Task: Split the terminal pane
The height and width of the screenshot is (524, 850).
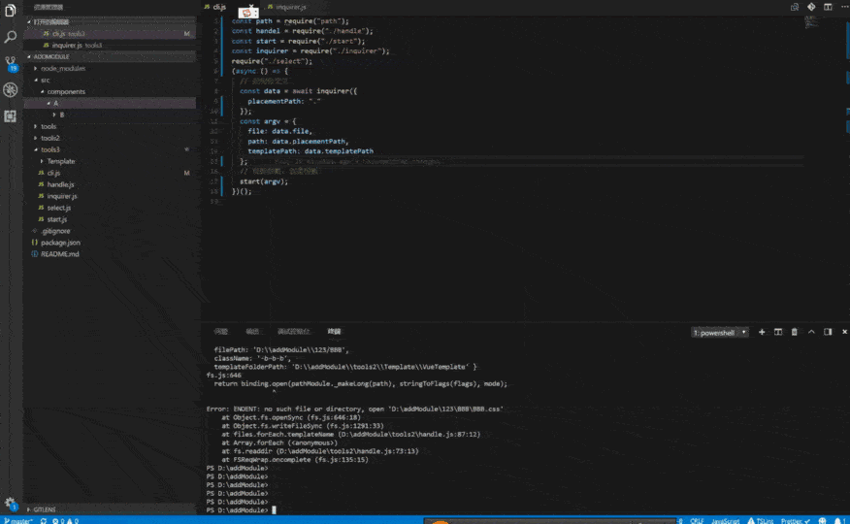Action: click(x=778, y=332)
